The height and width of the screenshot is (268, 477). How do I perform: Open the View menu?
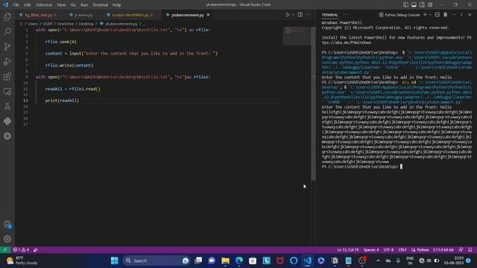pos(61,5)
